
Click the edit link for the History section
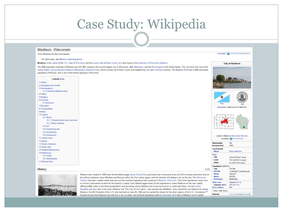[208, 169]
